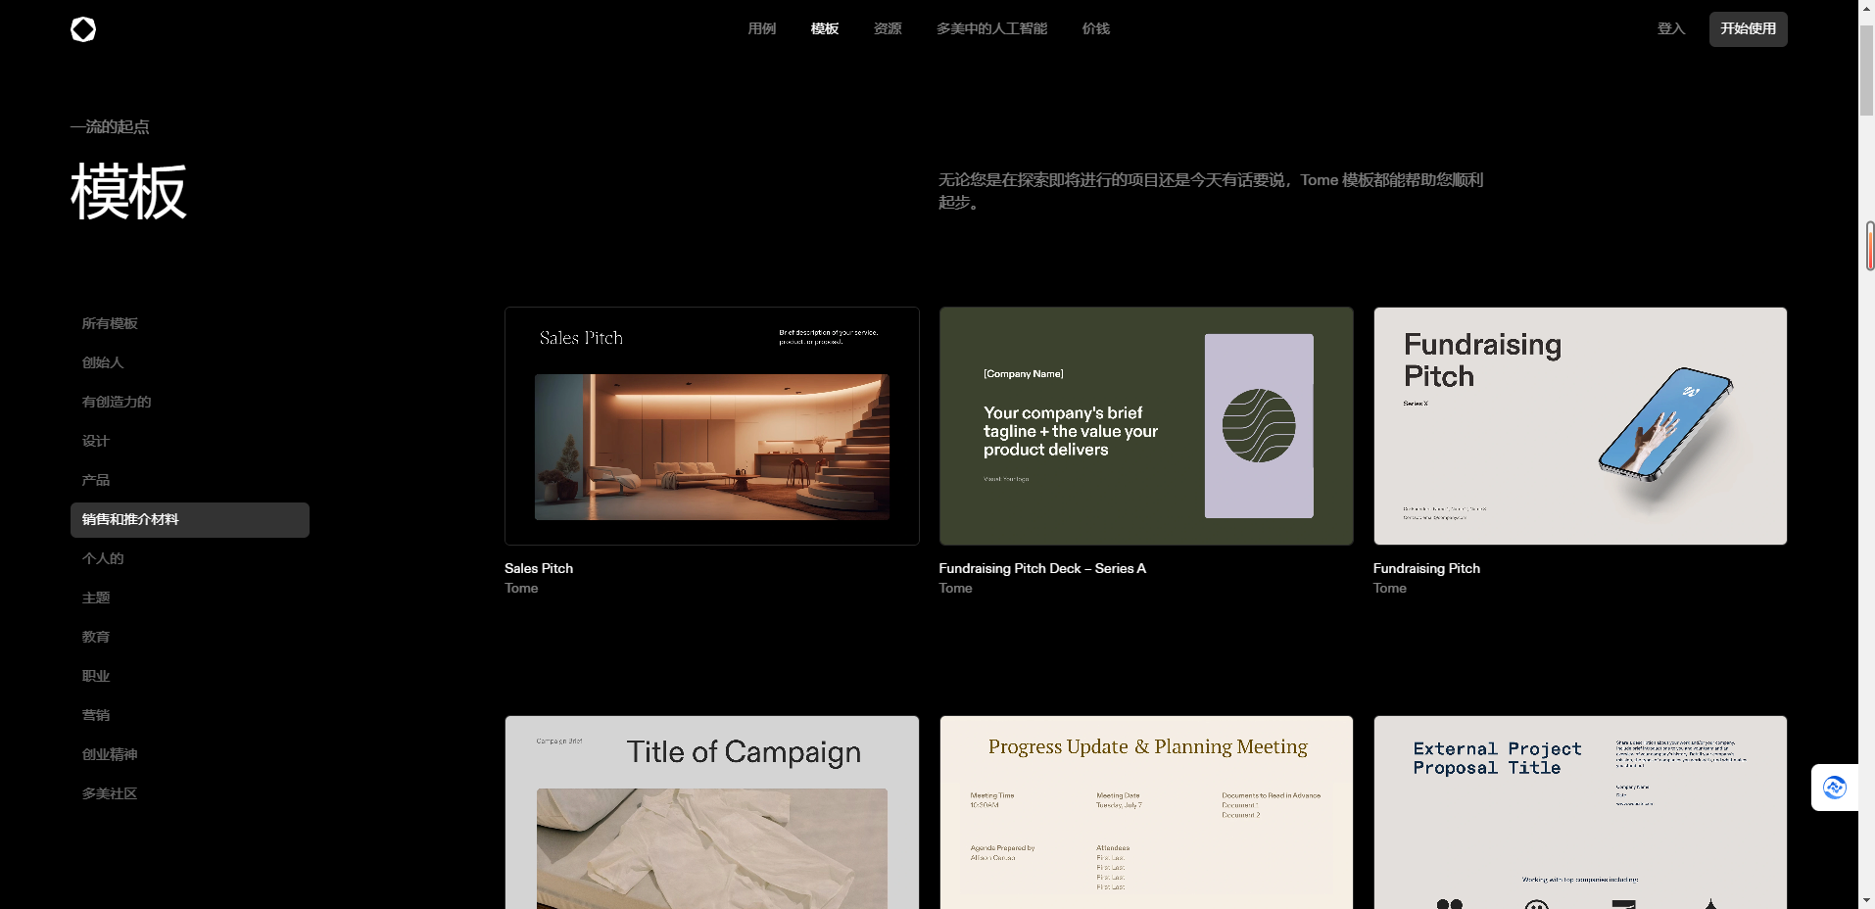The image size is (1875, 909).
Task: Click the scrollbar up arrow
Action: click(x=1866, y=8)
